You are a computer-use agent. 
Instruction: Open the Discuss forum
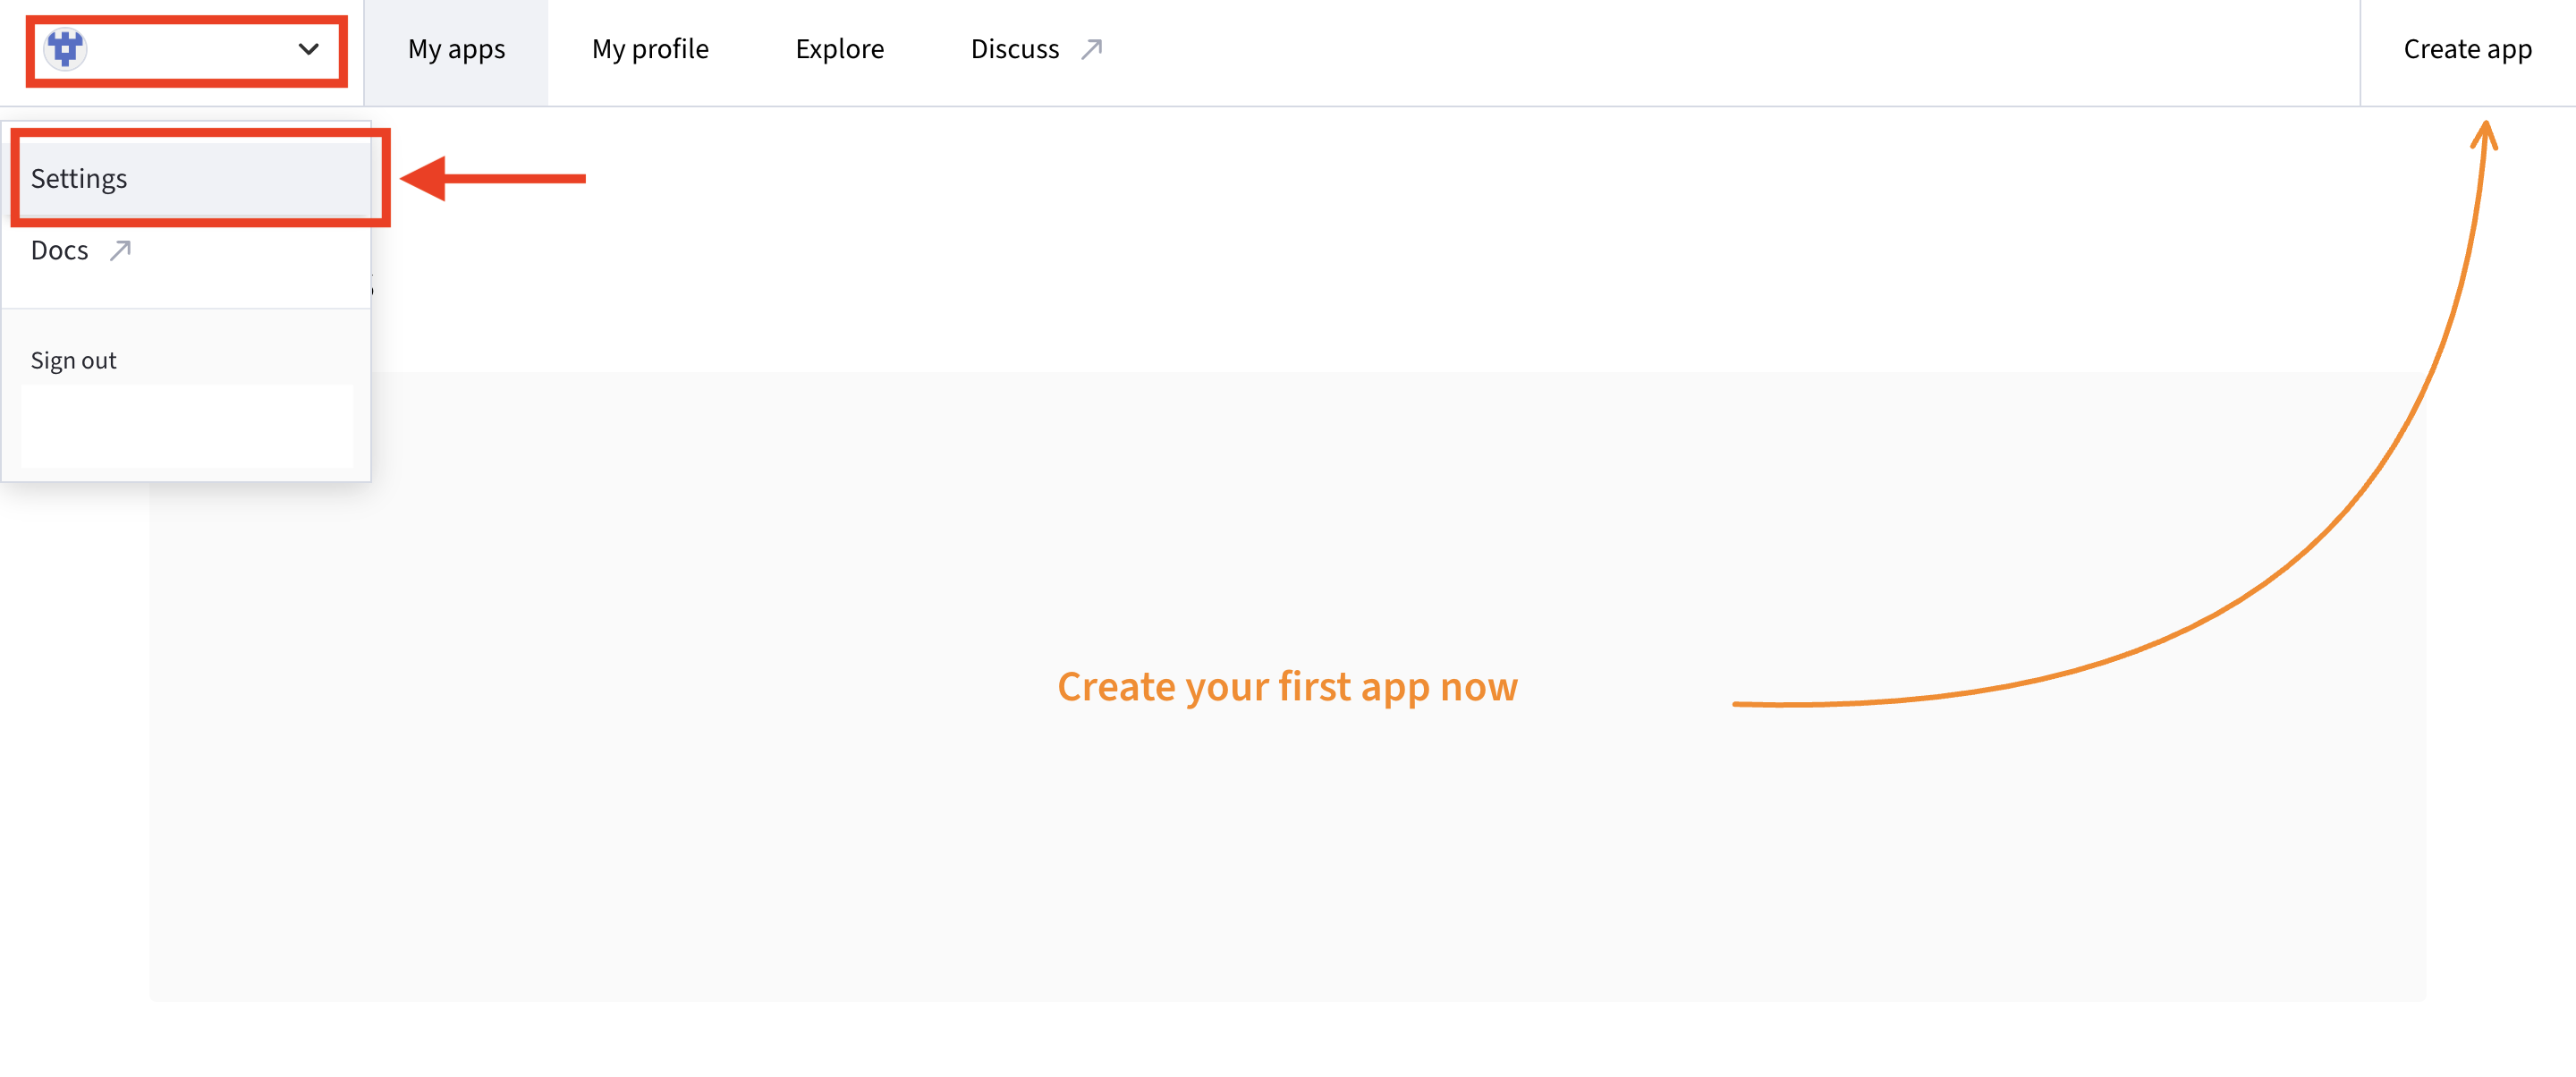(x=1014, y=48)
